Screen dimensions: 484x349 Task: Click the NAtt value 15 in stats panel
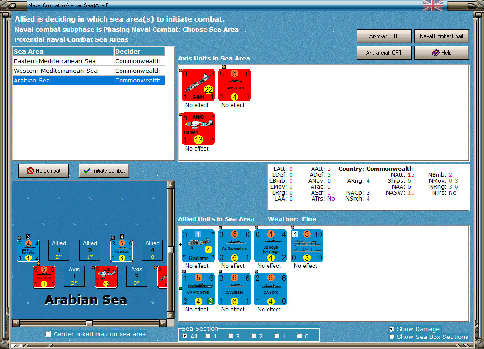pyautogui.click(x=411, y=175)
